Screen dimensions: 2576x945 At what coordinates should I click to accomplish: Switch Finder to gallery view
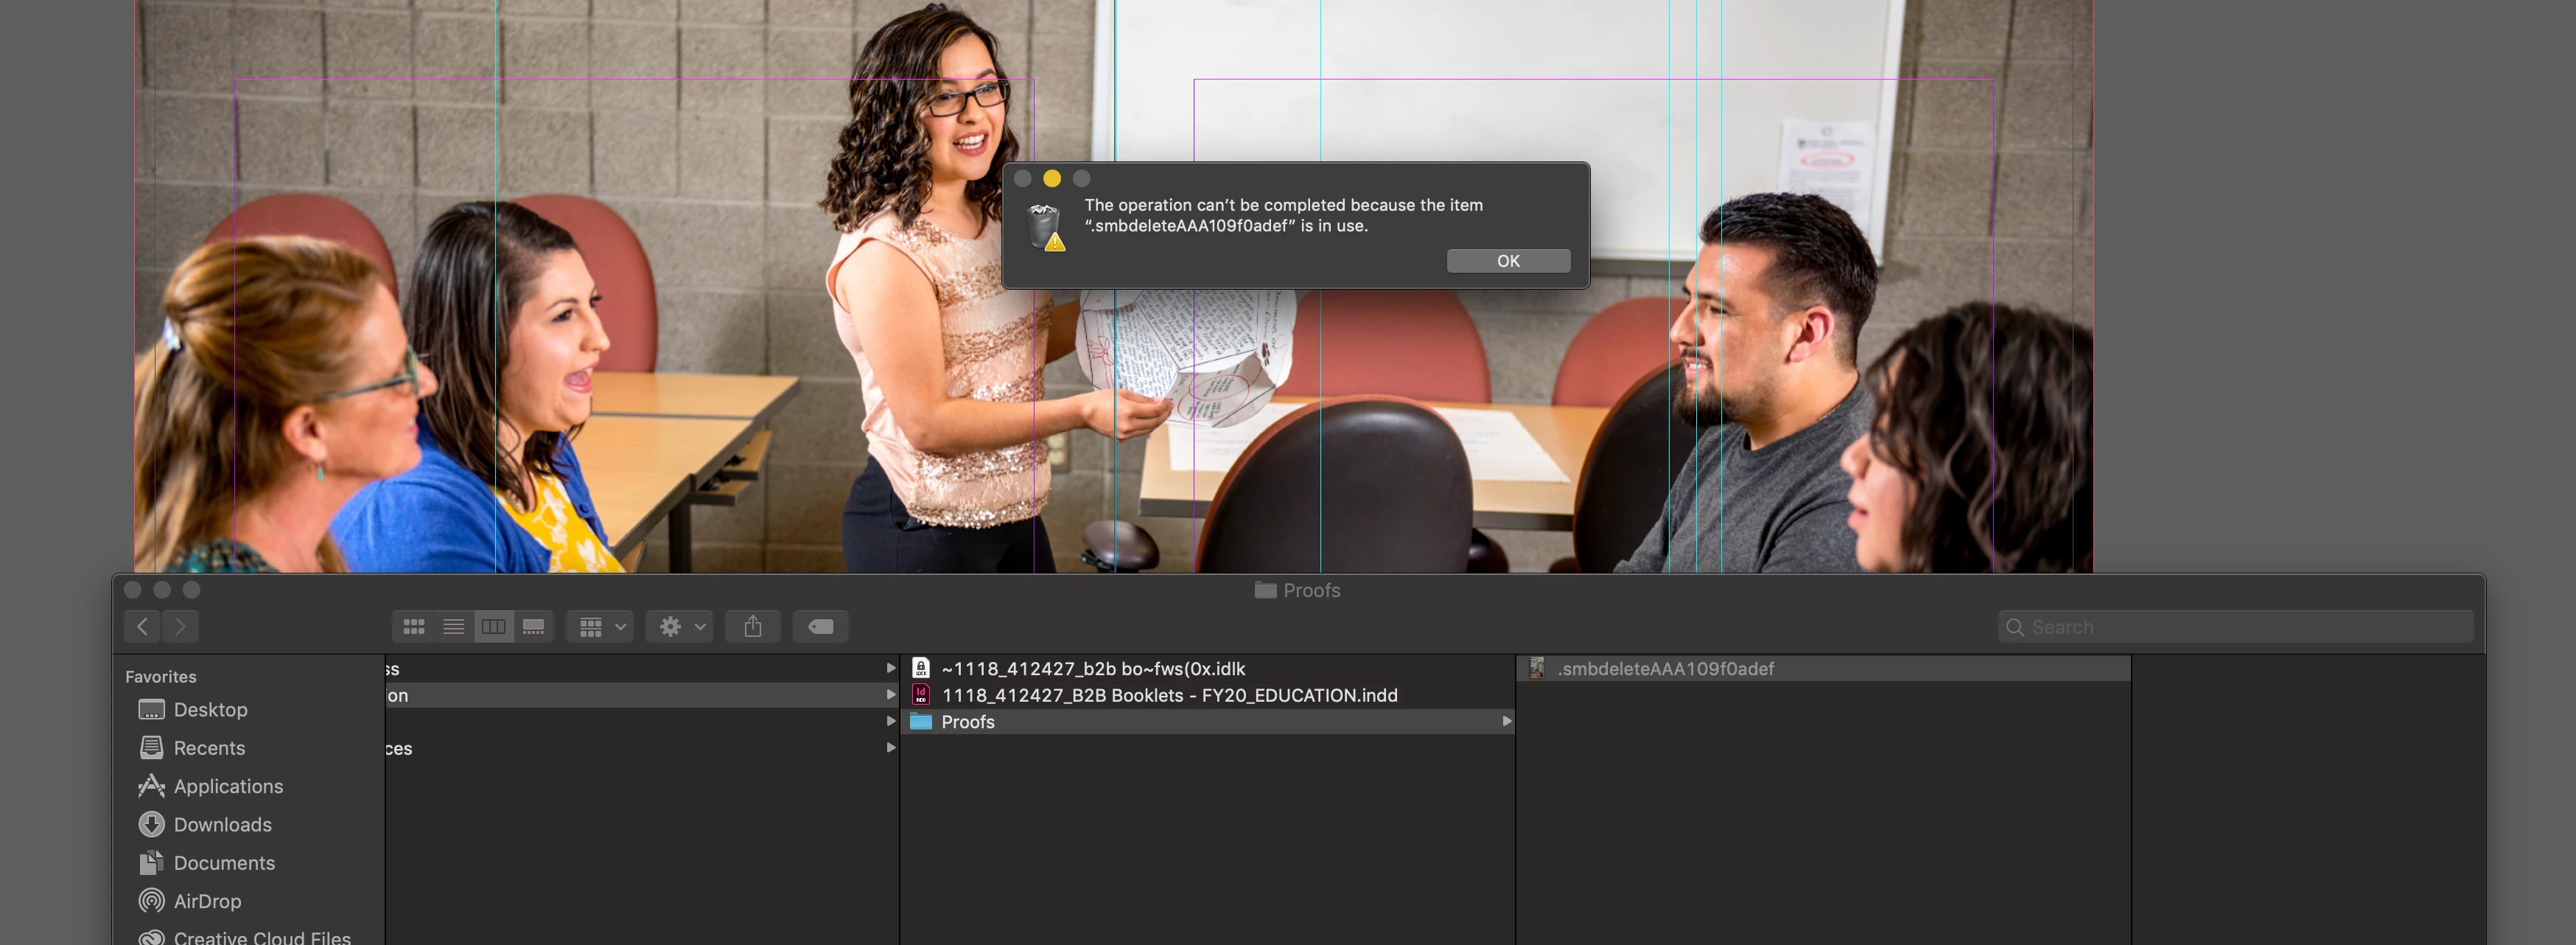[x=533, y=627]
